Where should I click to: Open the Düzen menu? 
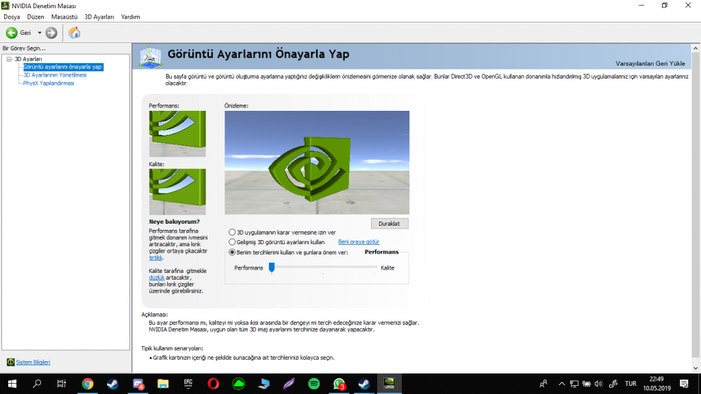point(36,17)
